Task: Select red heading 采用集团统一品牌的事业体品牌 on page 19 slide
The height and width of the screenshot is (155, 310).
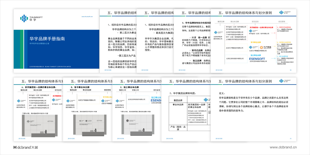Action: [261, 28]
